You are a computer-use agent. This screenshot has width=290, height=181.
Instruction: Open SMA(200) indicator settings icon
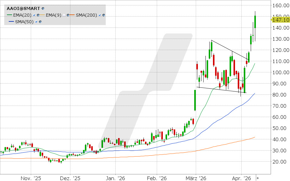(x=104, y=15)
